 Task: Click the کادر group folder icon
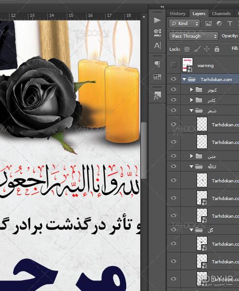(199, 100)
